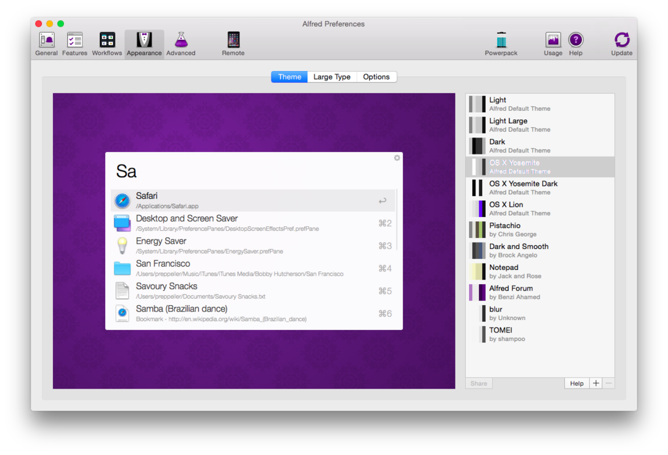Click the ⌘6 shortcut label
Image resolution: width=668 pixels, height=455 pixels.
[x=385, y=314]
